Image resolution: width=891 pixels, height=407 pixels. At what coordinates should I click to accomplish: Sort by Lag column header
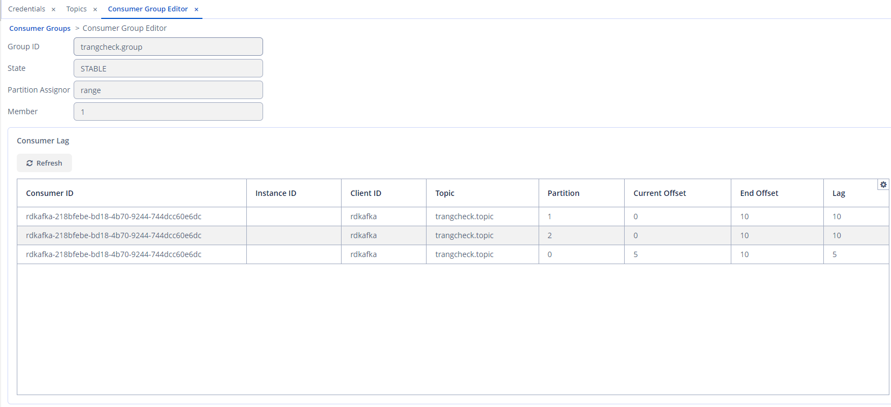[838, 193]
